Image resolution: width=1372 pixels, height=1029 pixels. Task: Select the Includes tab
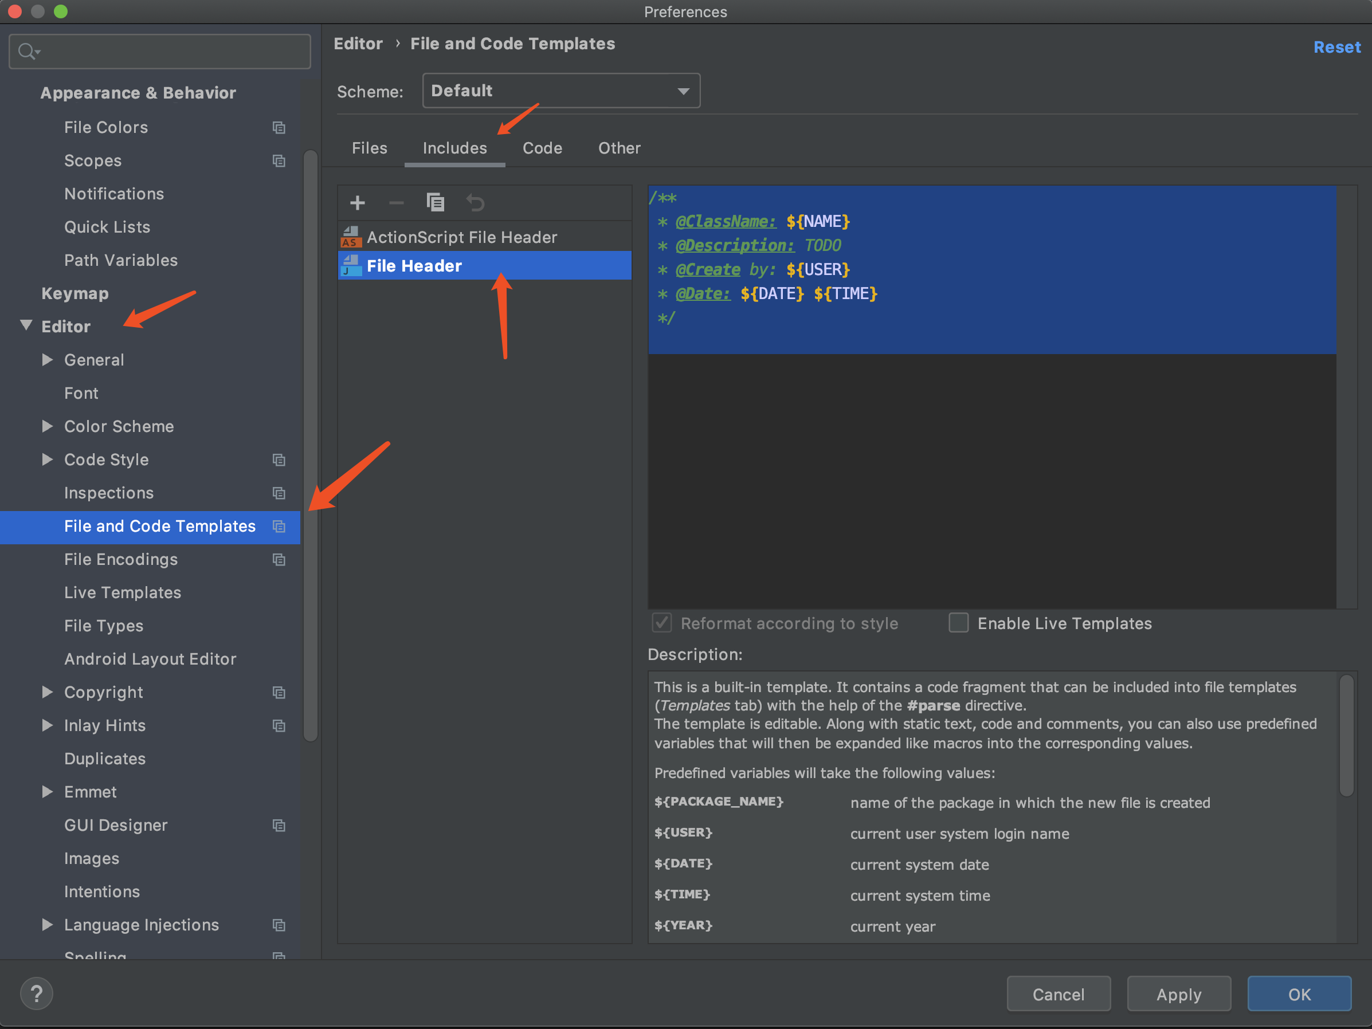(x=454, y=148)
